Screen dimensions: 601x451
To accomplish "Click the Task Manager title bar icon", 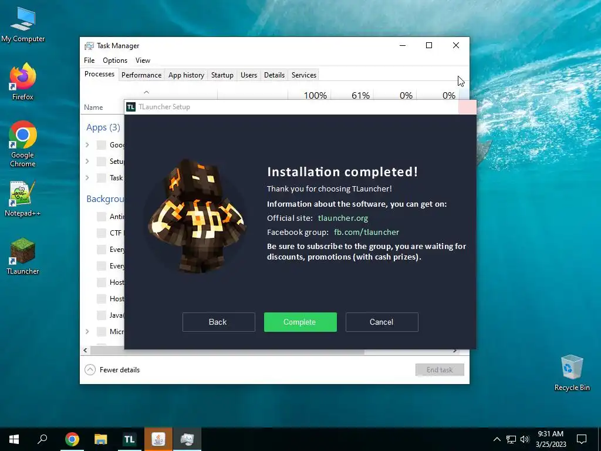I will click(x=89, y=46).
